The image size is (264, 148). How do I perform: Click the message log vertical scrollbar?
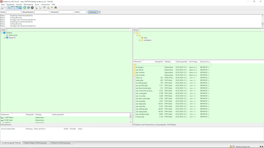coord(263,21)
